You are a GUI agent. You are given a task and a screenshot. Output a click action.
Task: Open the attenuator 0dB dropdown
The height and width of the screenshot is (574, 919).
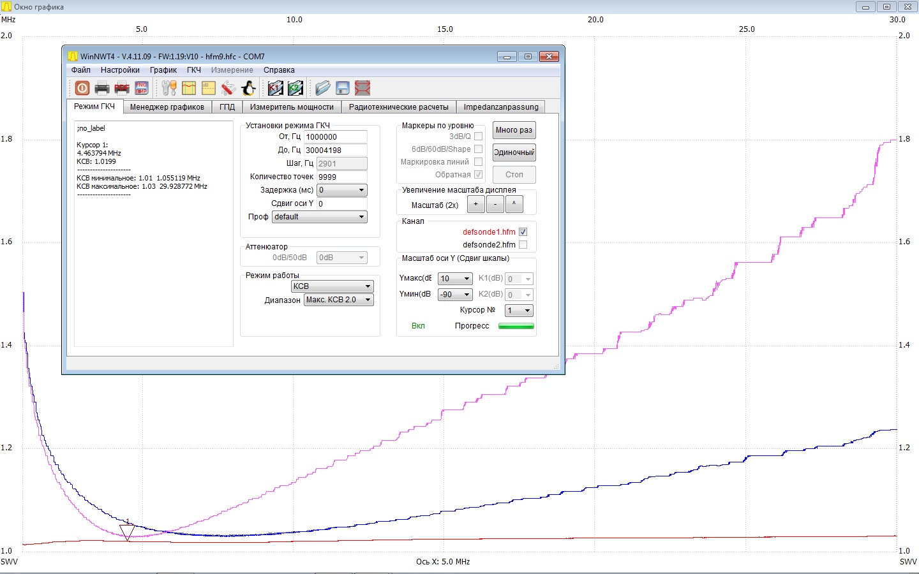[342, 258]
